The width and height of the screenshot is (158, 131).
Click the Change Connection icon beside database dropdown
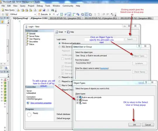7,14
